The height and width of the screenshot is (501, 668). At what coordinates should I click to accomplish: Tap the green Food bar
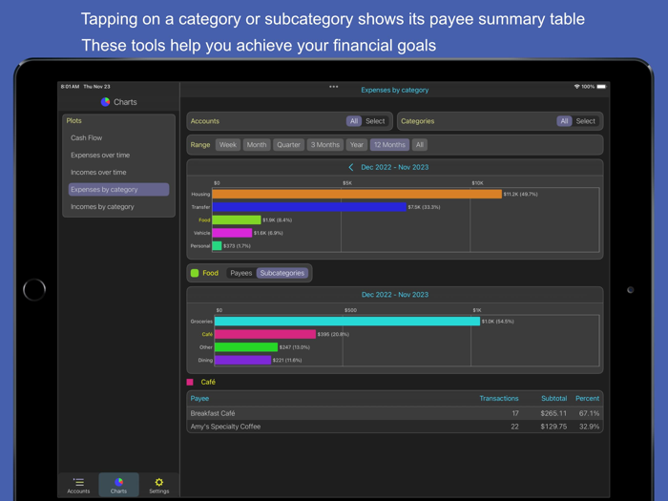[237, 219]
